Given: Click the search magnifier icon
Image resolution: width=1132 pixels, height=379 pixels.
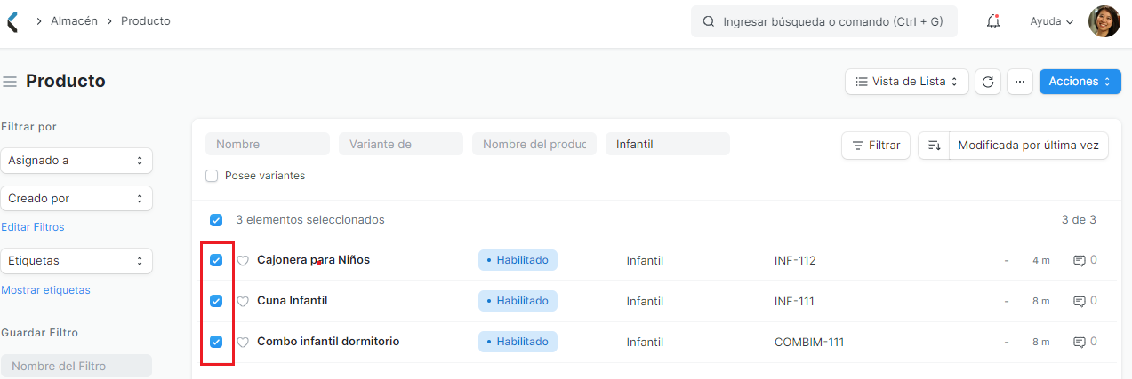Looking at the screenshot, I should tap(709, 21).
